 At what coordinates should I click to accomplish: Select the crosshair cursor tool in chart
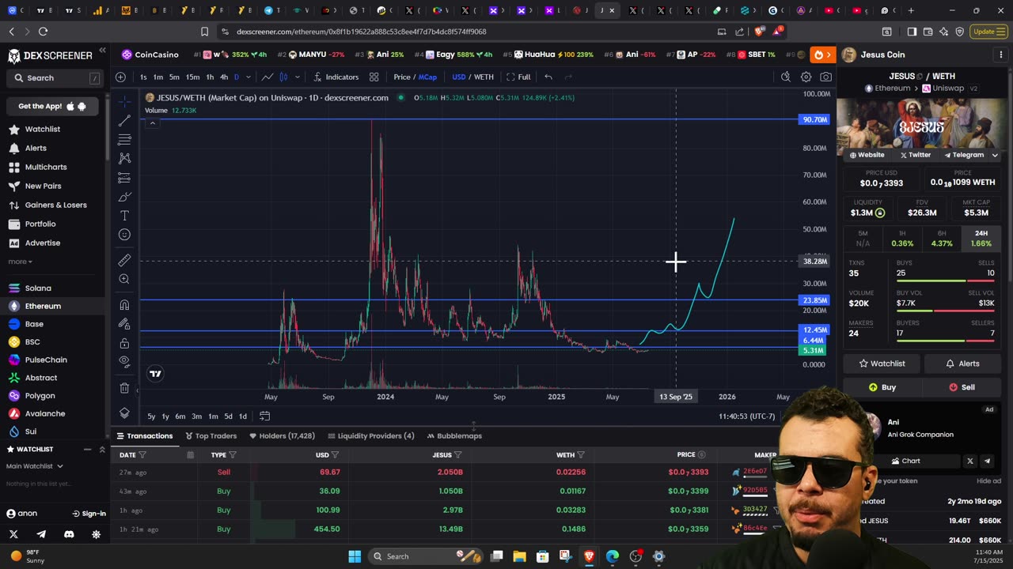(x=124, y=101)
